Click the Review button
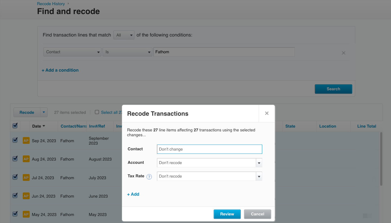 click(227, 214)
